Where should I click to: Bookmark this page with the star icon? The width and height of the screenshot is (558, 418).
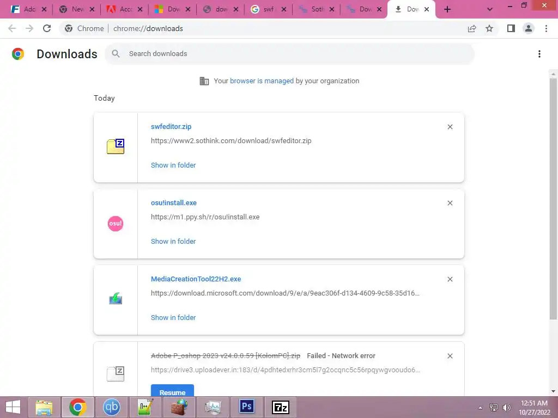pos(489,28)
